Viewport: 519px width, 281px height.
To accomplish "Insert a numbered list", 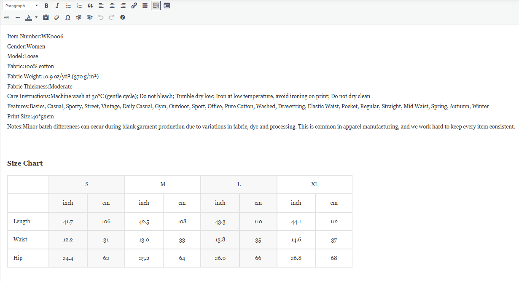I will coord(79,6).
